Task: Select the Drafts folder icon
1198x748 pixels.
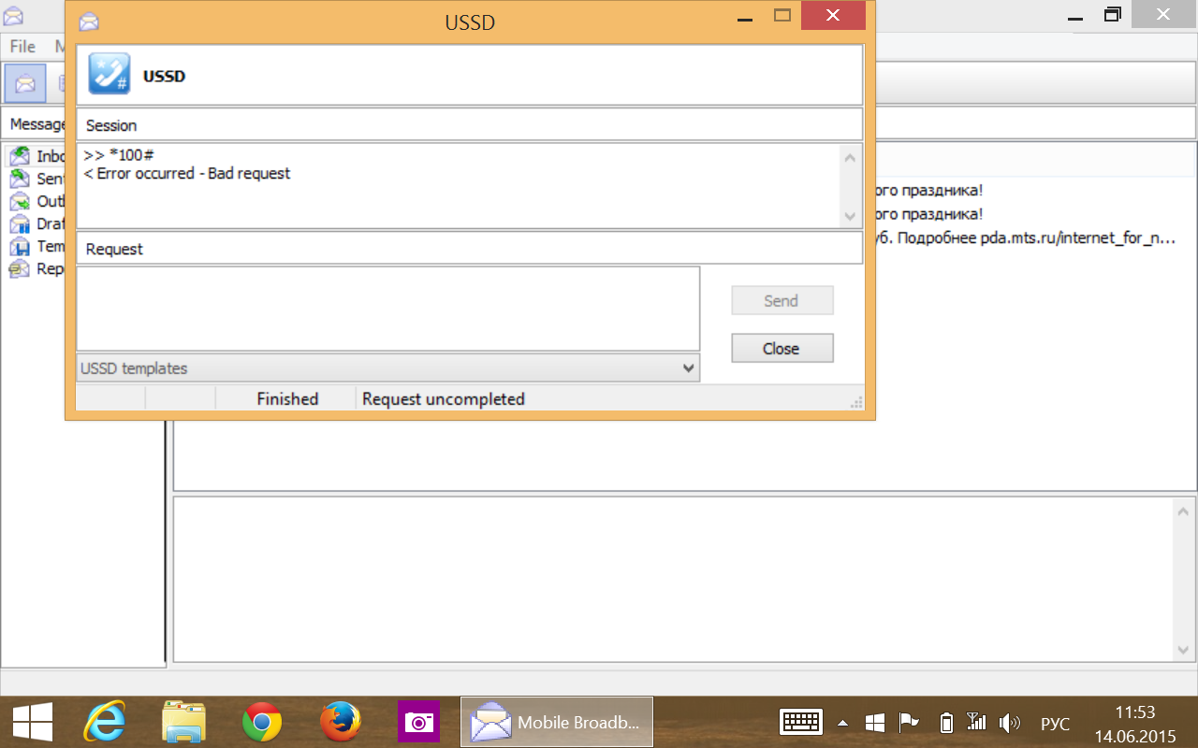Action: coord(20,224)
